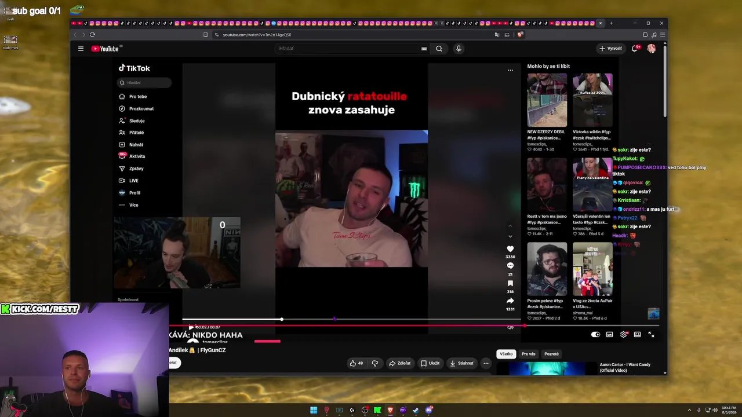
Task: Open the on-screen keyboard in search box
Action: click(424, 49)
